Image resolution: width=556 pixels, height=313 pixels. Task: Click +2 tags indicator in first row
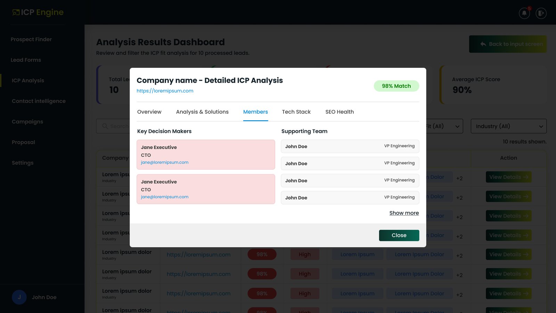click(459, 178)
